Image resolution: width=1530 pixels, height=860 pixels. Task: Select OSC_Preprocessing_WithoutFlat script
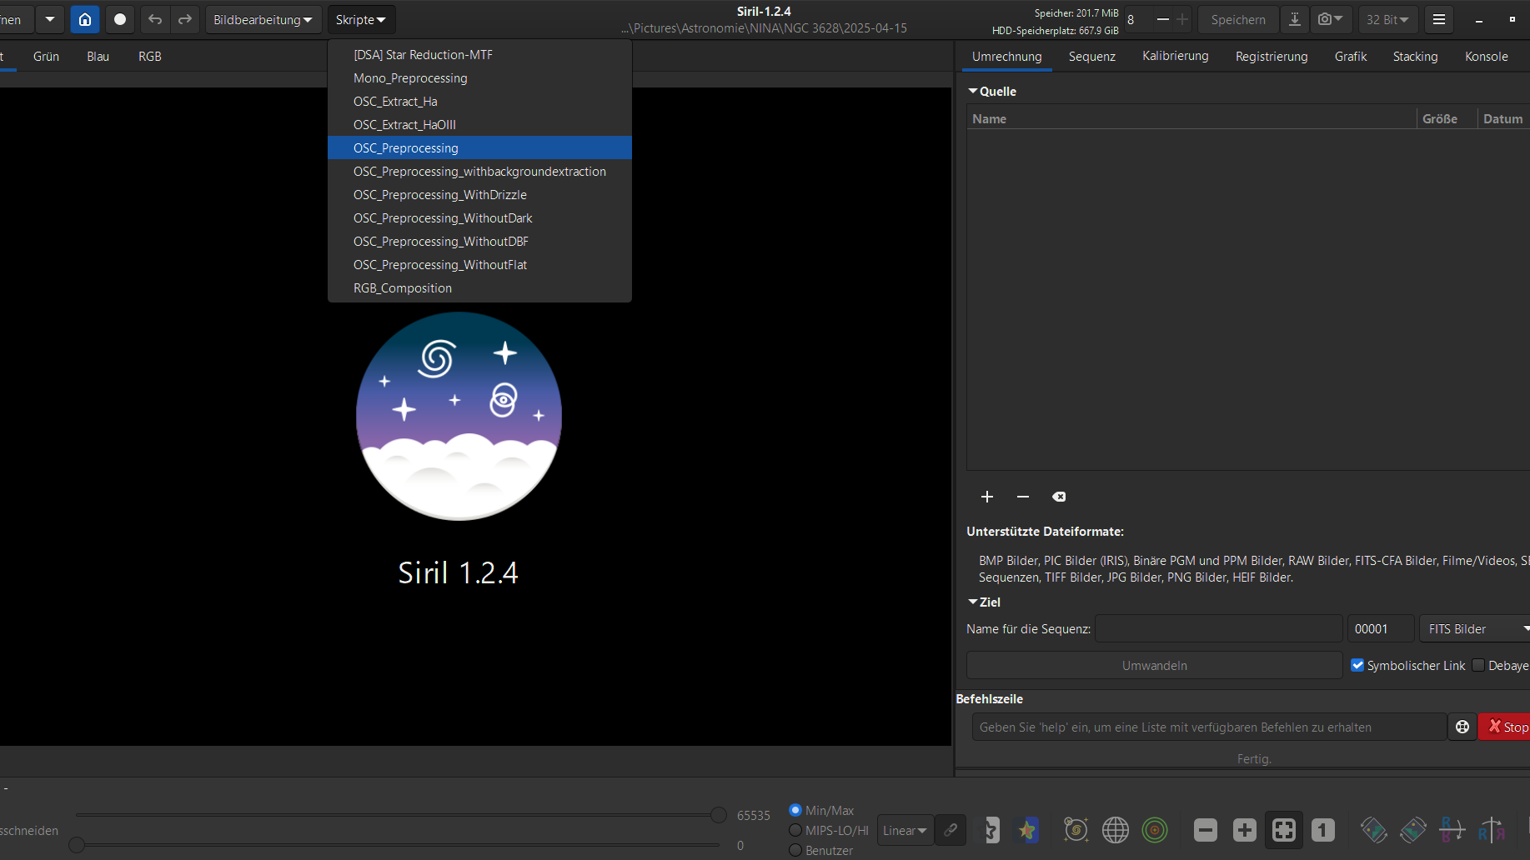tap(479, 264)
